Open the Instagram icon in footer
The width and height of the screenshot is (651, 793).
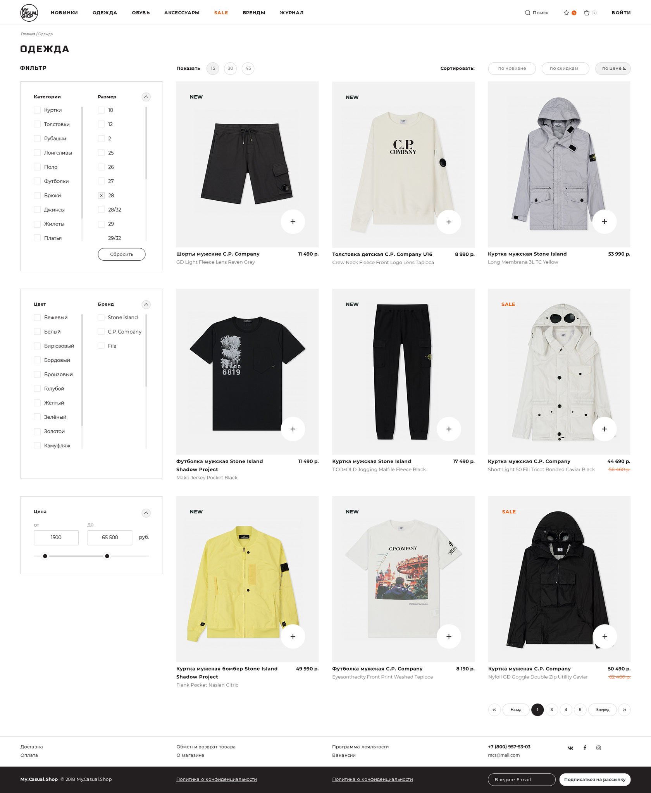click(599, 748)
